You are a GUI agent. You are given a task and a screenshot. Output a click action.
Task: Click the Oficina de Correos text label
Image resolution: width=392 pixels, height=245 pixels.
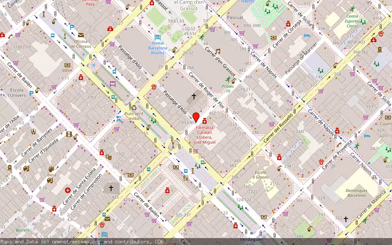point(80,44)
